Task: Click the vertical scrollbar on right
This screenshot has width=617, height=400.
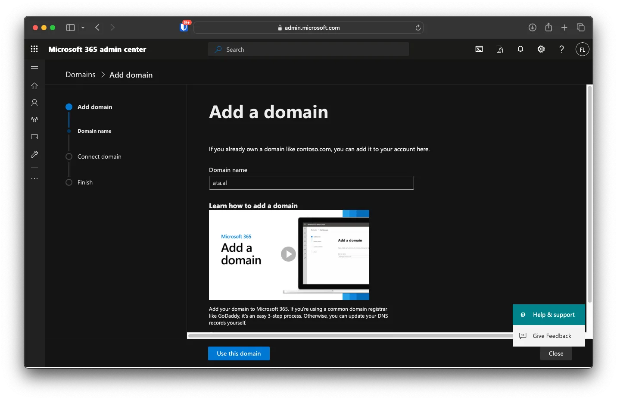Action: click(590, 194)
